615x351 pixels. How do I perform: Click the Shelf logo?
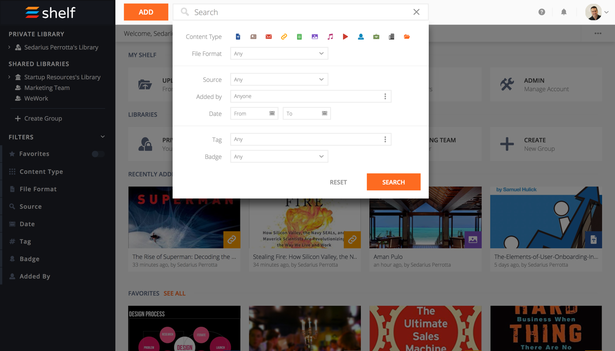point(50,12)
